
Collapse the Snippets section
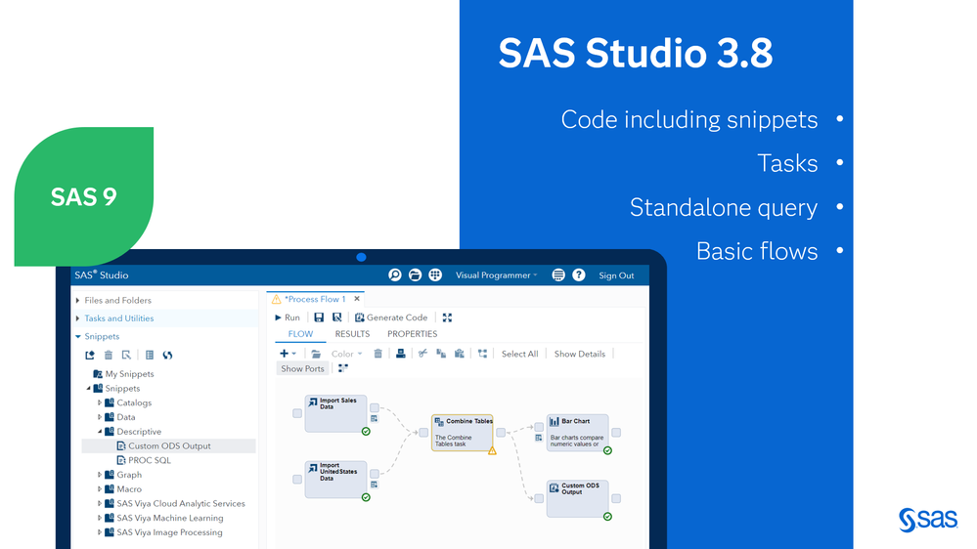[78, 336]
